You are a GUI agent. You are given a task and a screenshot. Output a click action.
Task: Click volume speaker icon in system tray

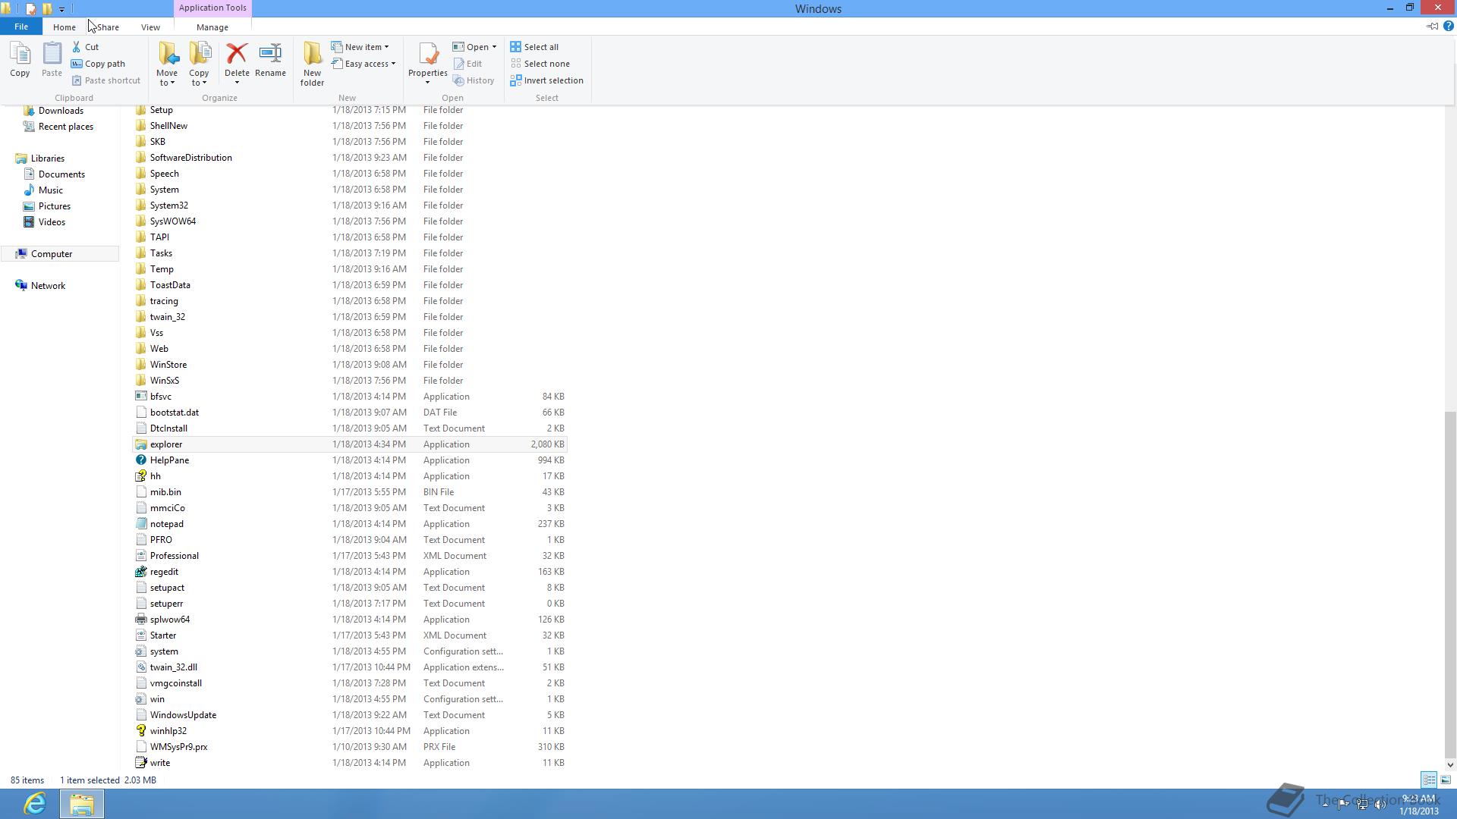click(1380, 804)
